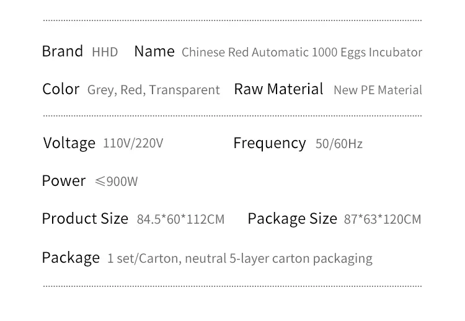Click the Frequency label text

pyautogui.click(x=270, y=143)
